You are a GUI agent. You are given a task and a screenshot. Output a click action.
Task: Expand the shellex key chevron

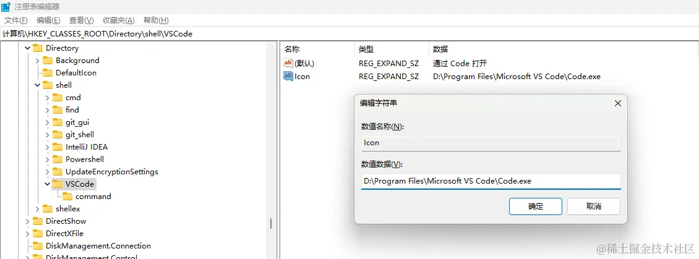pyautogui.click(x=38, y=209)
